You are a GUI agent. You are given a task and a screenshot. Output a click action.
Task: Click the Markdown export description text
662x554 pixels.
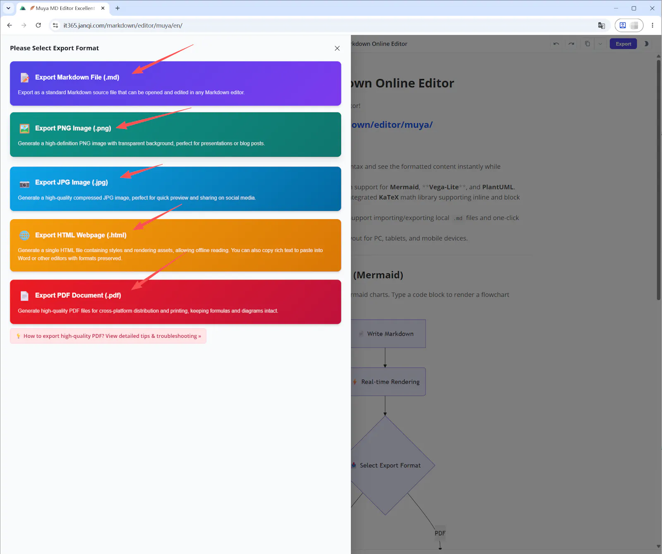click(x=131, y=93)
